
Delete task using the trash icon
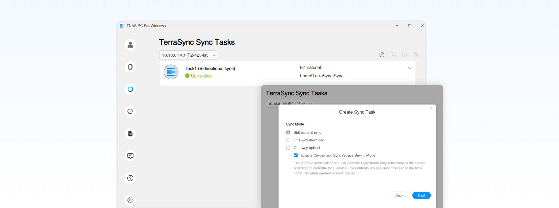click(x=415, y=55)
